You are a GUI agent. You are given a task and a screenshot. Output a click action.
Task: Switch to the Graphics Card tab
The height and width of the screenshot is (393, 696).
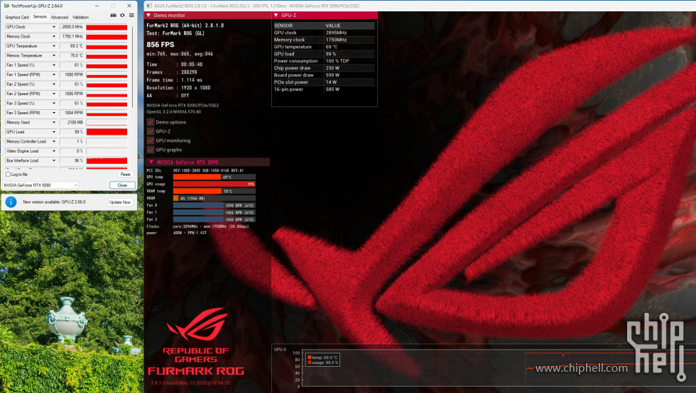coord(17,17)
